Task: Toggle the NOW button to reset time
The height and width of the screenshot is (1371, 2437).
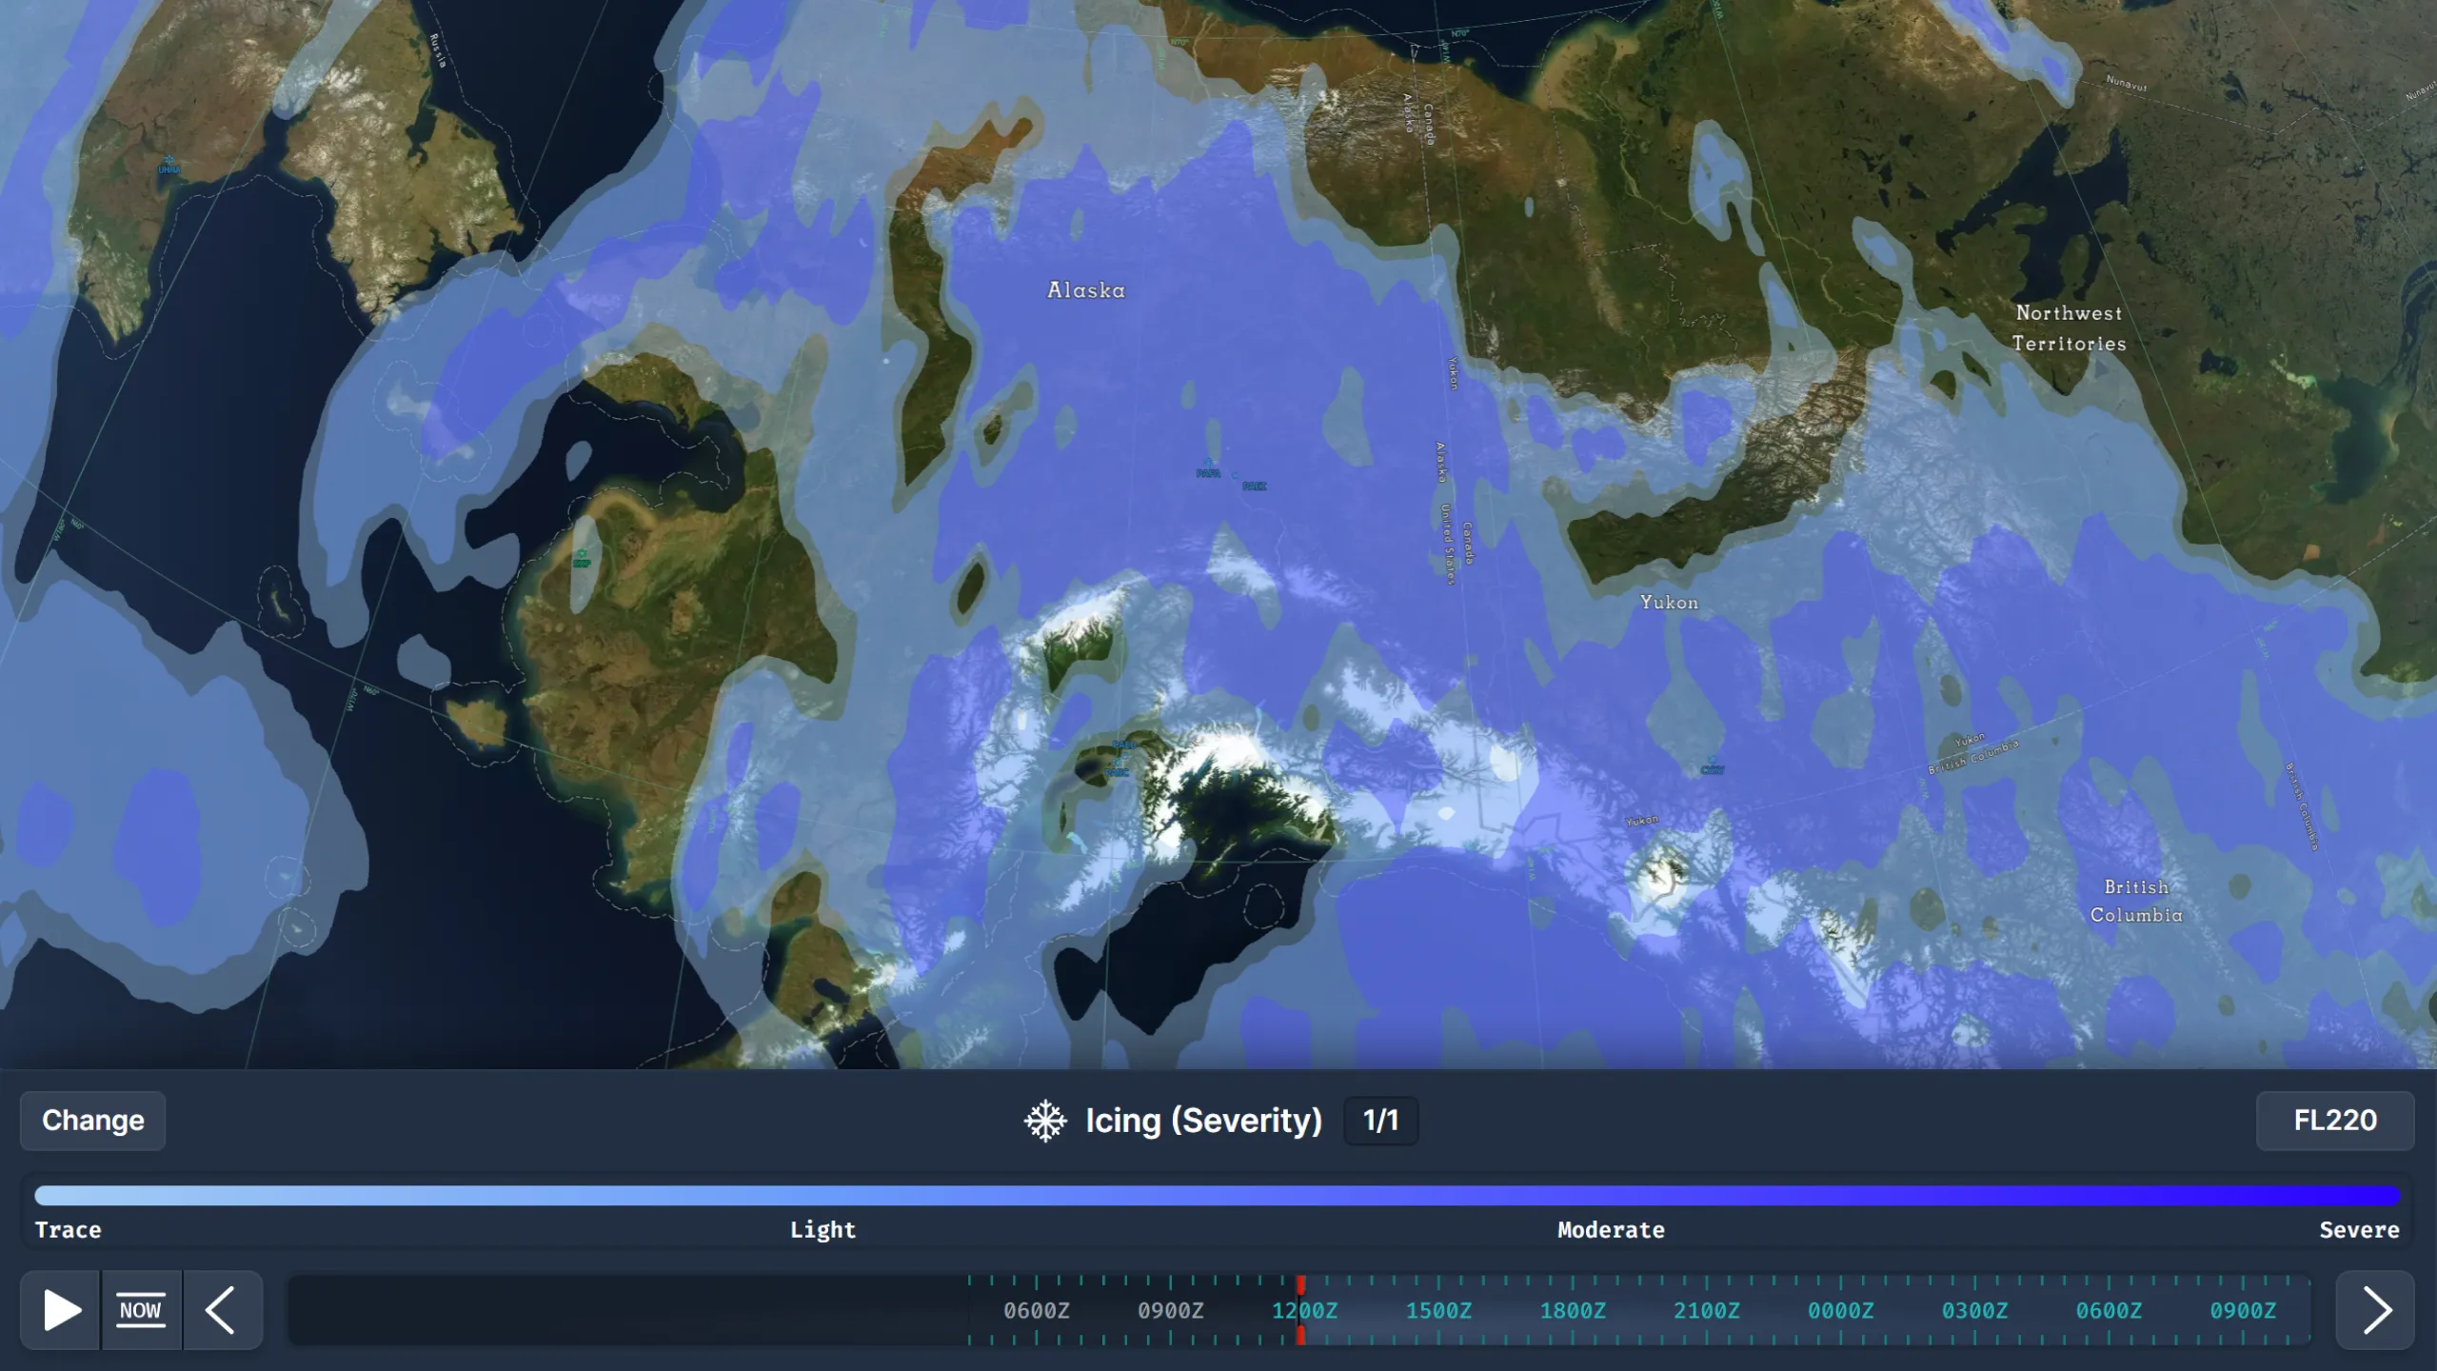Action: click(x=141, y=1310)
